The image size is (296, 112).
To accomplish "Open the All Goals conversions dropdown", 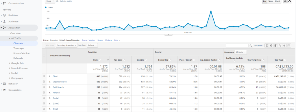I will coord(241,52).
